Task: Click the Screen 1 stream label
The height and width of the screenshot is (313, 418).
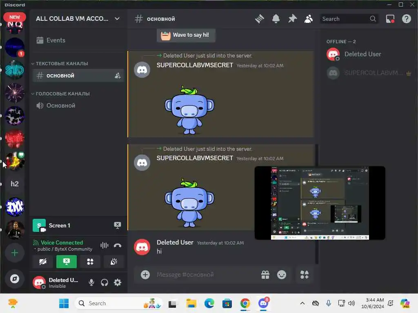Action: click(60, 225)
